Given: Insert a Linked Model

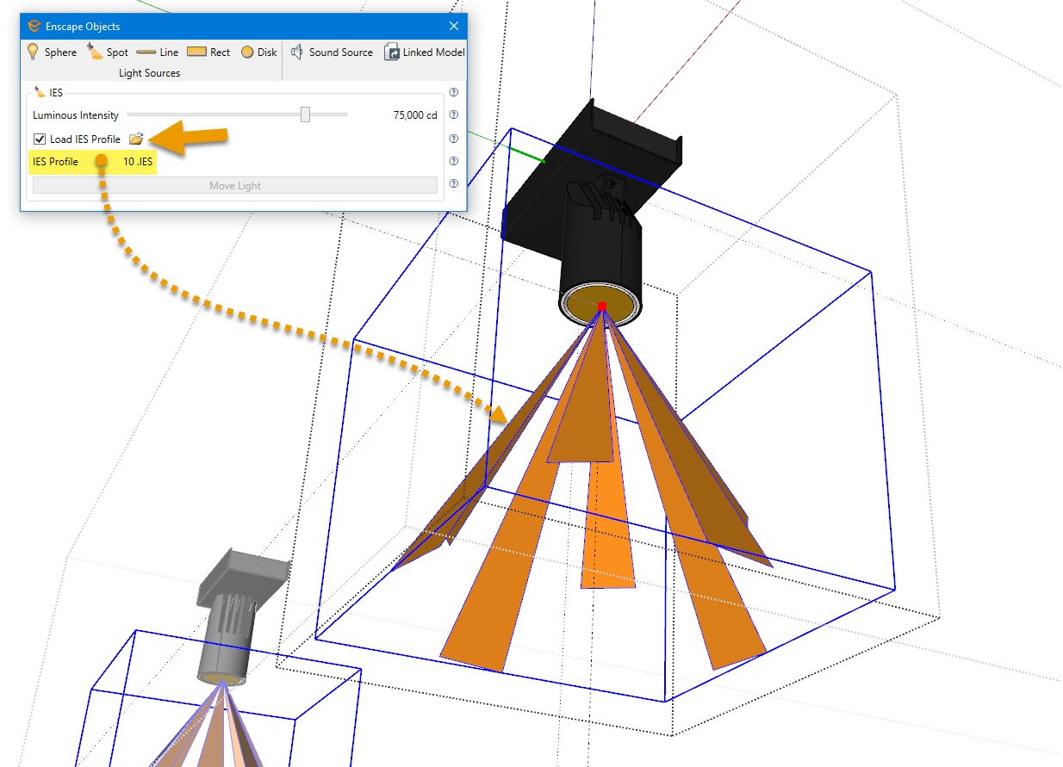Looking at the screenshot, I should [424, 52].
